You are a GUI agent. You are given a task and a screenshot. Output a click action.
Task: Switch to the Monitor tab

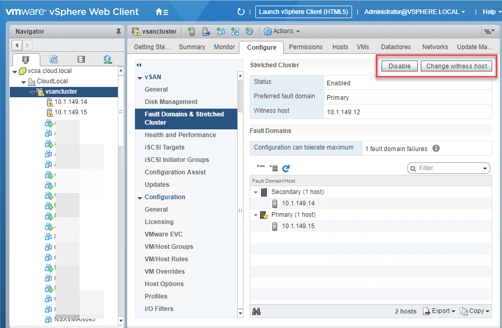224,47
